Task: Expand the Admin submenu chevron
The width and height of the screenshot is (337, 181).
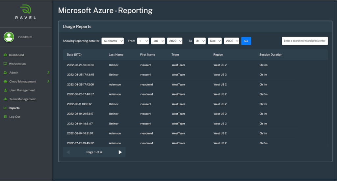Action: (x=48, y=72)
